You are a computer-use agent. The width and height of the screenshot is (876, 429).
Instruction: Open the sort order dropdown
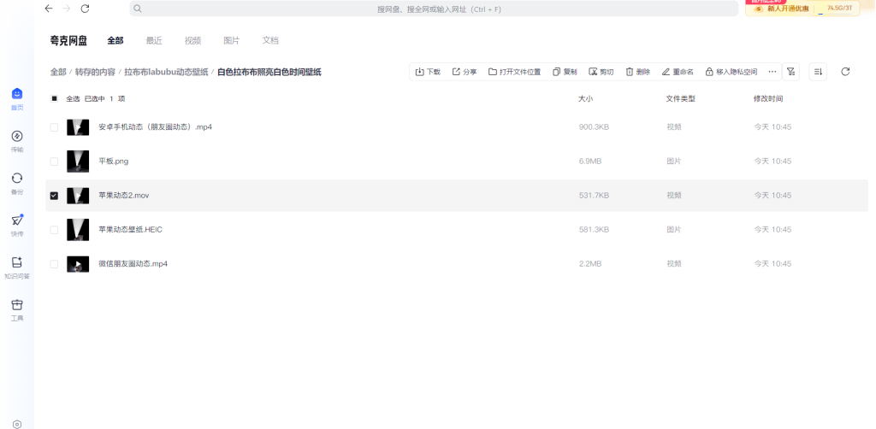point(818,72)
